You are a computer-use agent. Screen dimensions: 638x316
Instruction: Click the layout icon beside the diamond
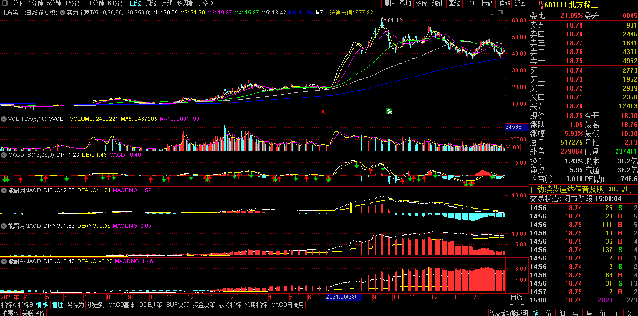(x=501, y=13)
